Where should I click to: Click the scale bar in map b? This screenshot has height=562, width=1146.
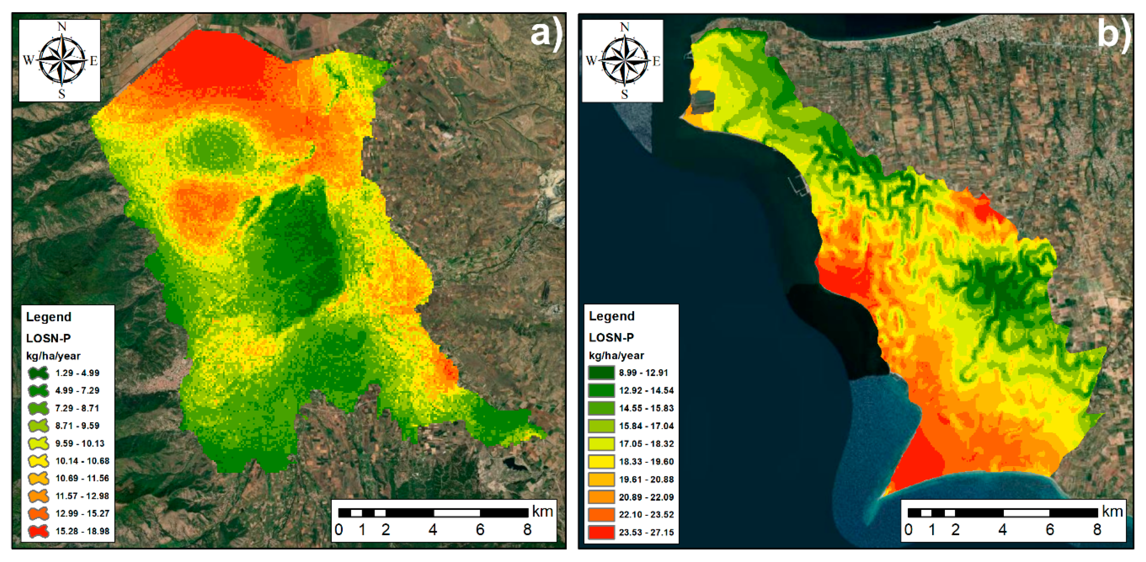pyautogui.click(x=1002, y=513)
